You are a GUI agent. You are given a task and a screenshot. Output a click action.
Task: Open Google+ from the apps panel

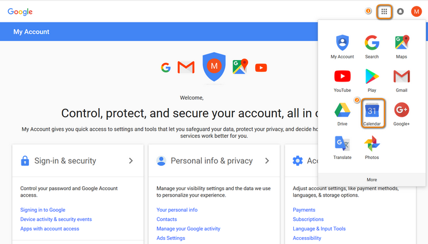[x=401, y=114]
